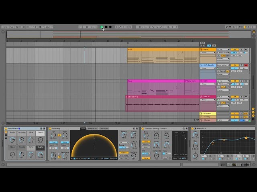The image size is (257, 192).
Task: Select the Soft clipping button
Action: [146, 141]
